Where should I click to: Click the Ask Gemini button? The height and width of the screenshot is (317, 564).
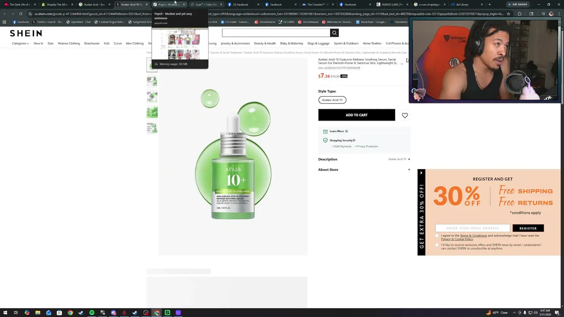point(517,4)
